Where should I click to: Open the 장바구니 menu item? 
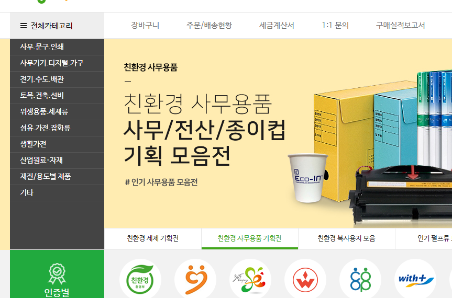point(145,25)
